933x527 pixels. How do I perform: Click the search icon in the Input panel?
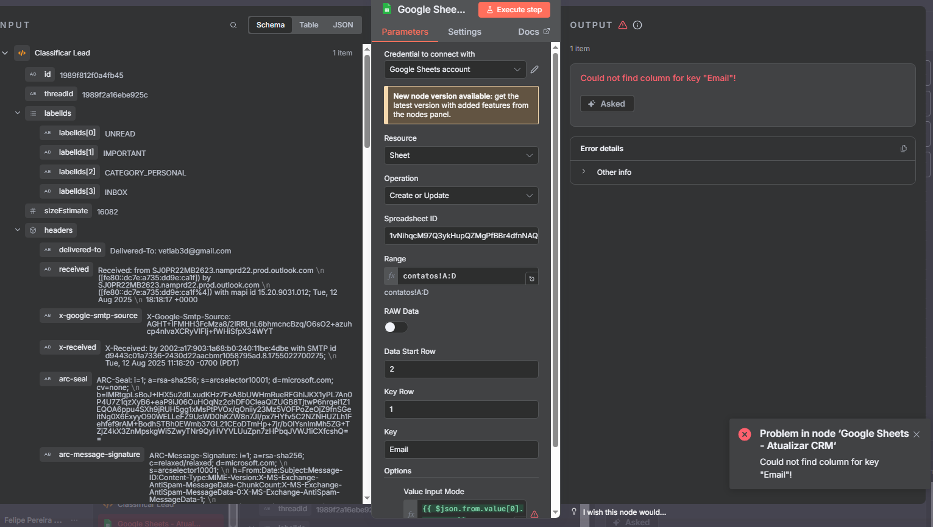233,25
